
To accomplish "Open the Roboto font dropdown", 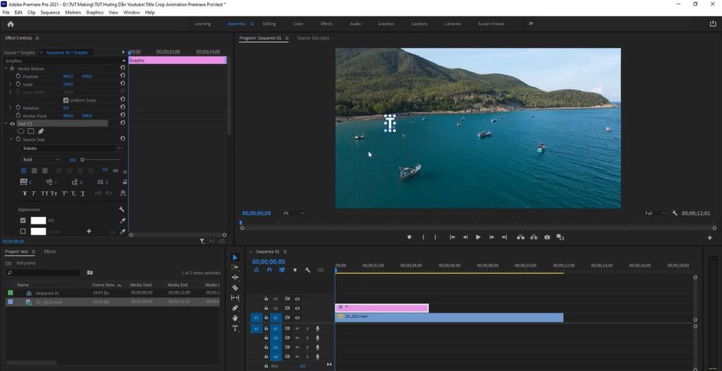I will pyautogui.click(x=72, y=149).
